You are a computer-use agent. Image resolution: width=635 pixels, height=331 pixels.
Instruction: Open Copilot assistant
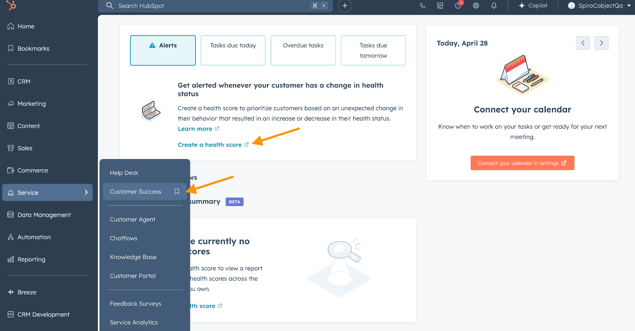click(x=533, y=6)
